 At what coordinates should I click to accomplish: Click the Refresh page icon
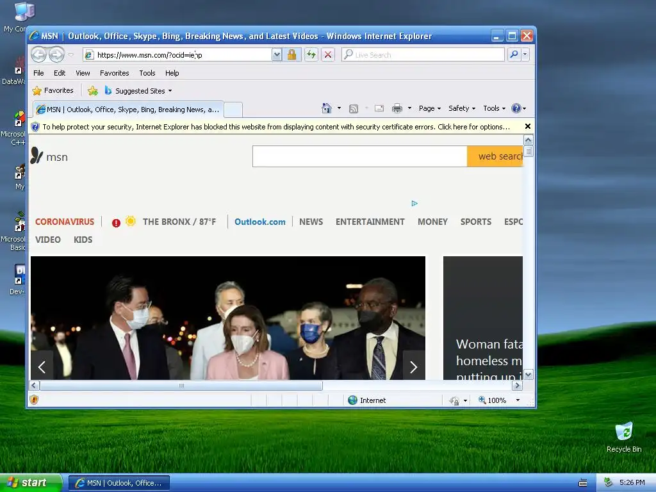click(311, 55)
